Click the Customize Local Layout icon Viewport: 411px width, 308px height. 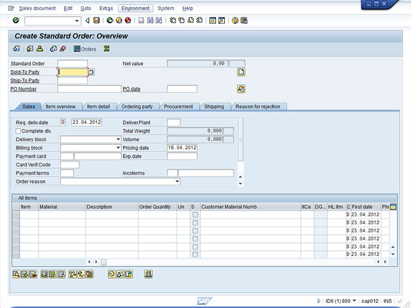(244, 20)
